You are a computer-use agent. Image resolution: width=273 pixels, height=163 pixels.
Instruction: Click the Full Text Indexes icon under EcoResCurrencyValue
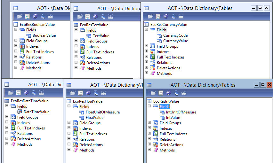point(153,57)
